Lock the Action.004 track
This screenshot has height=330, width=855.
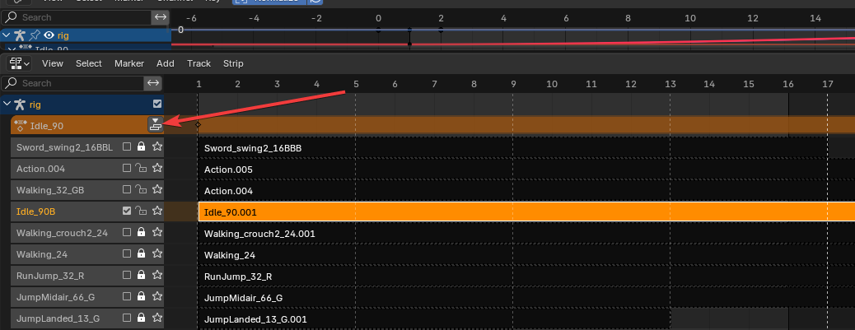142,168
